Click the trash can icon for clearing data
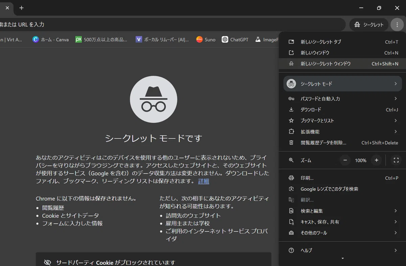Image resolution: width=406 pixels, height=266 pixels. tap(291, 143)
